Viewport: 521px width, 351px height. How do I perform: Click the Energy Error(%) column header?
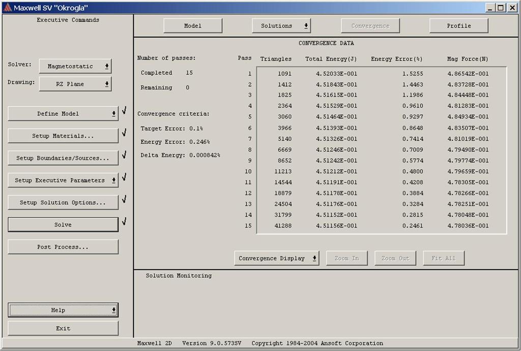coord(397,59)
